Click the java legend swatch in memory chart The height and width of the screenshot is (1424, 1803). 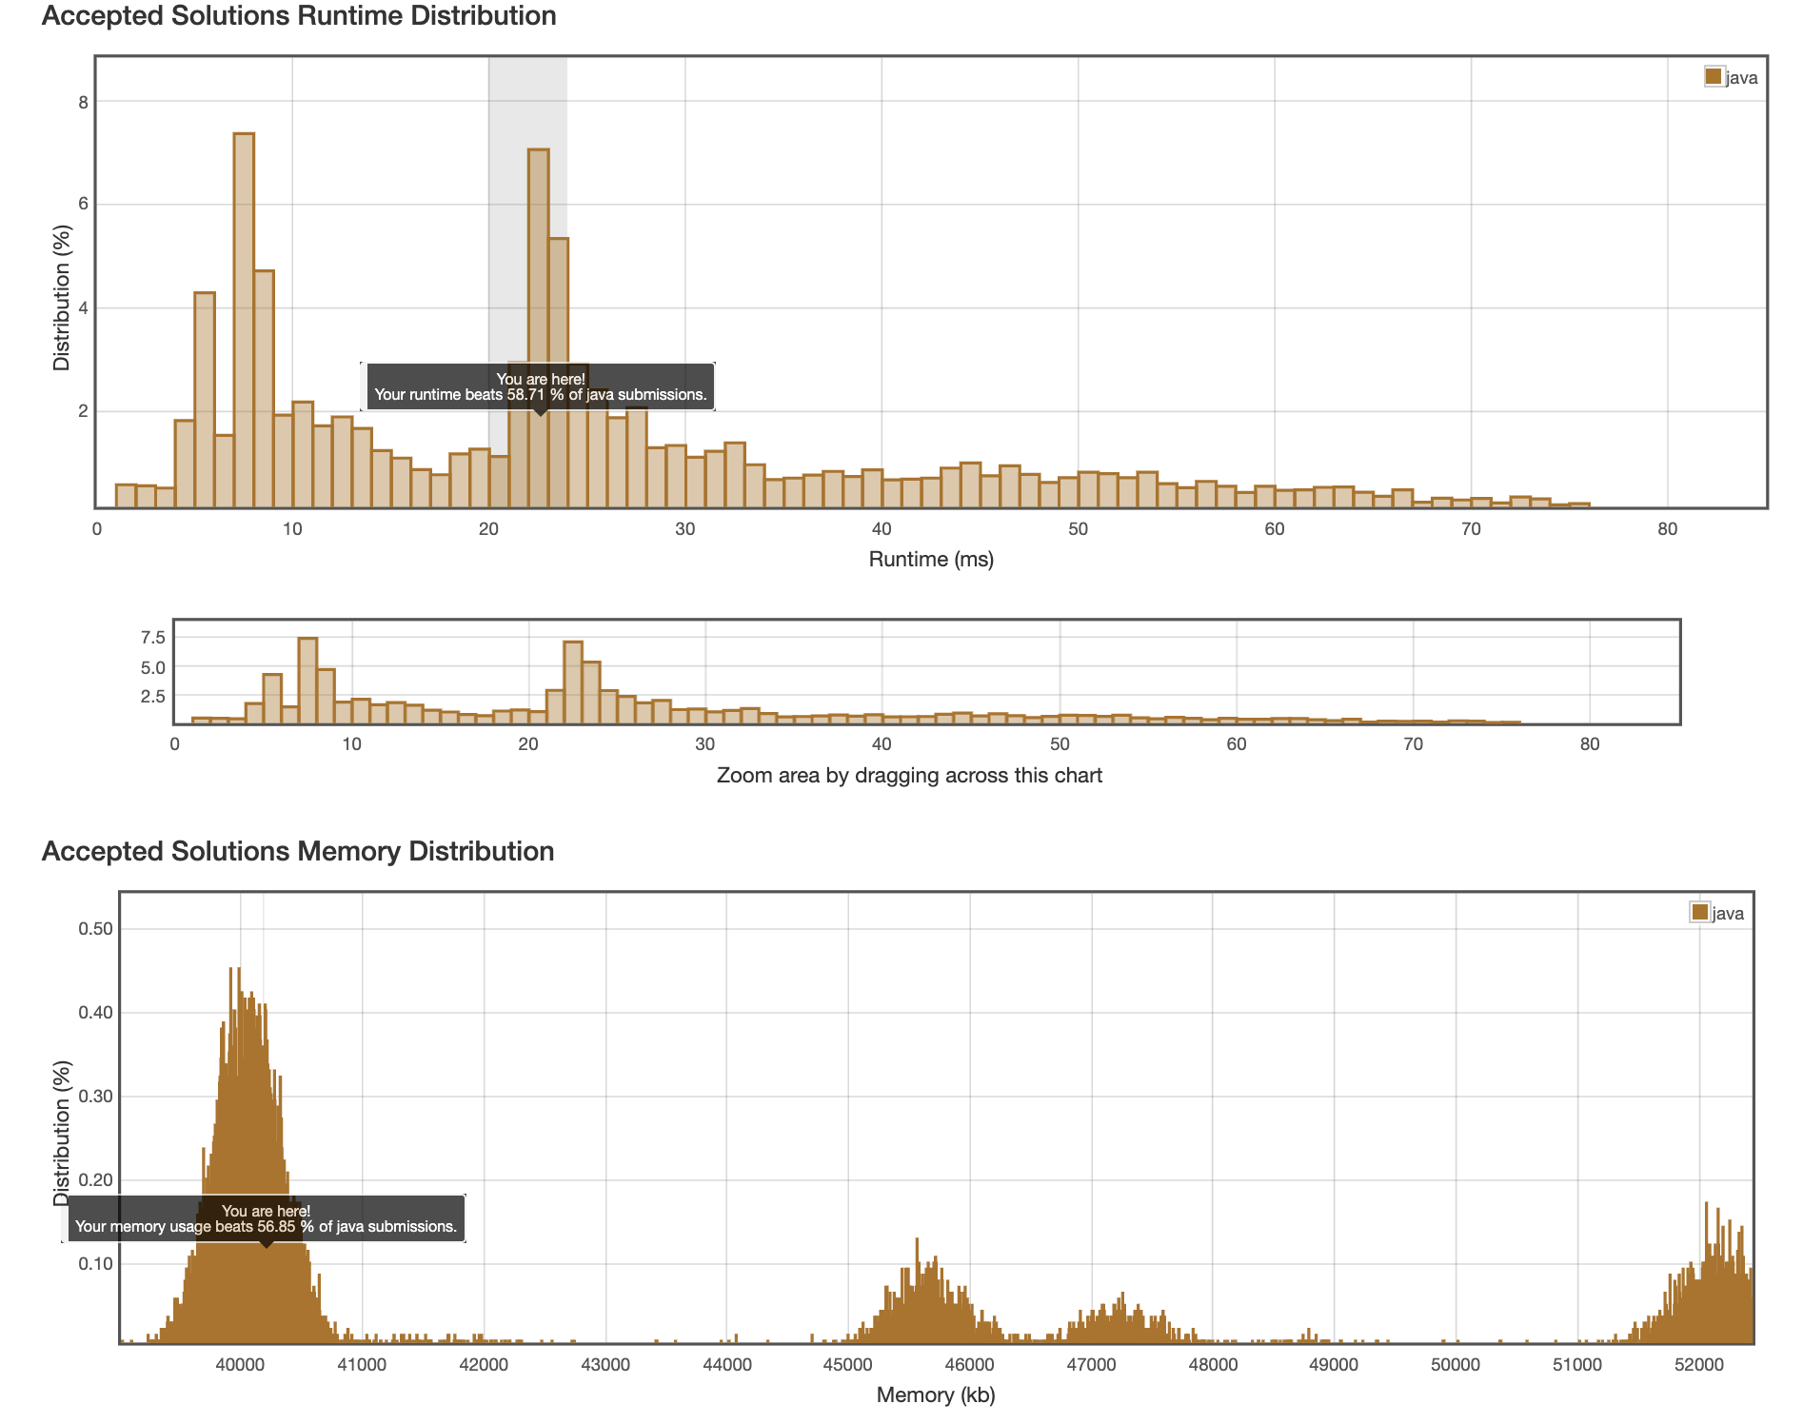(1699, 913)
